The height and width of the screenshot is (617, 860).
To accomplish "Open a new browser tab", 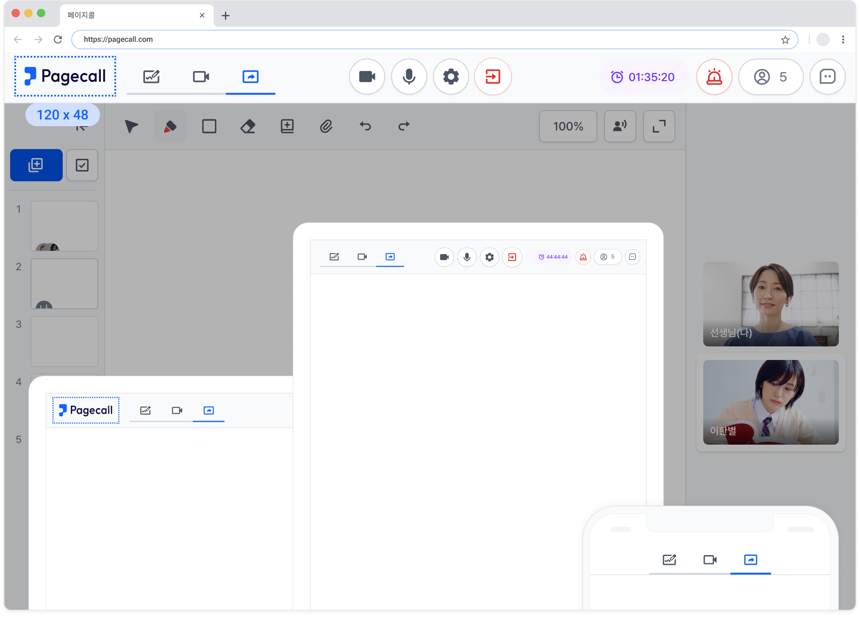I will pyautogui.click(x=226, y=16).
